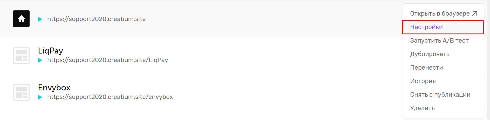Open the https://support2020.creatium.site link
The width and height of the screenshot is (490, 120).
tap(96, 19)
